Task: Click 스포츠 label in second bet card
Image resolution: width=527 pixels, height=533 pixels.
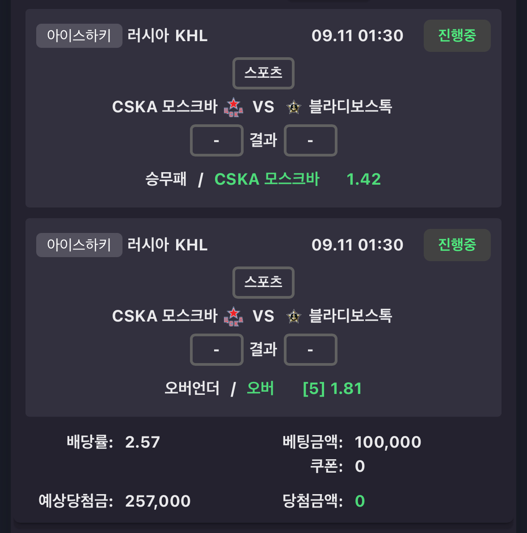Action: click(x=263, y=283)
